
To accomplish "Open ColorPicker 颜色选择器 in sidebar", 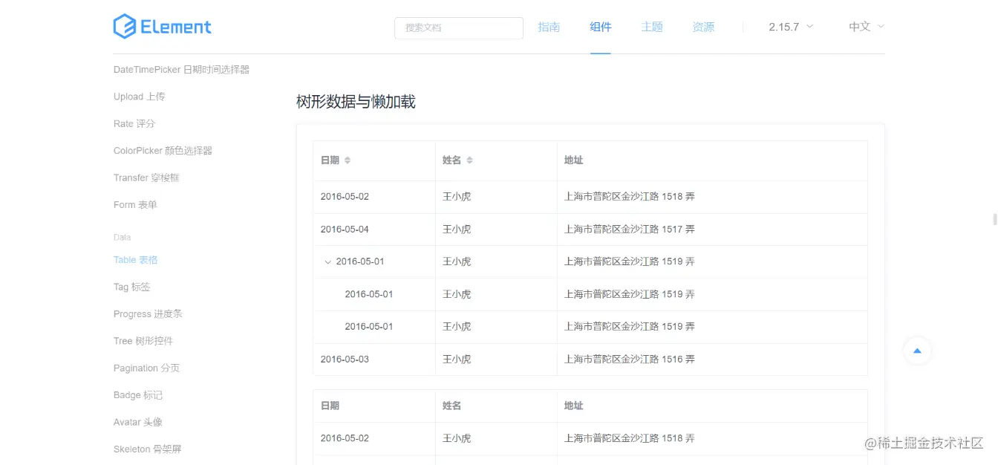I will point(163,151).
